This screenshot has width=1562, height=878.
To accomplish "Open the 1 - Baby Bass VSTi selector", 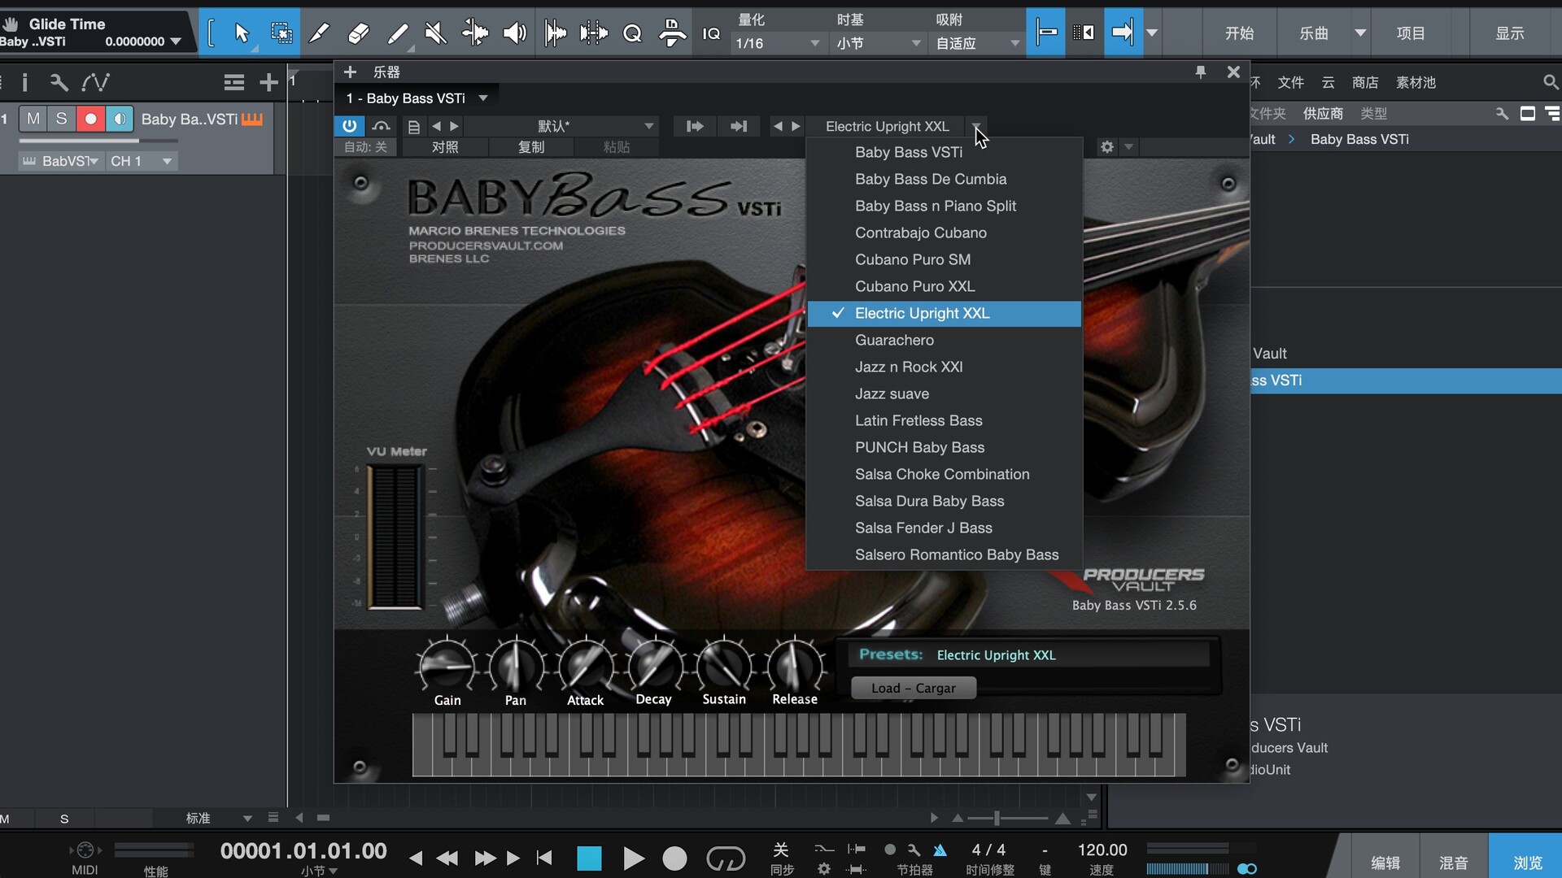I will [417, 98].
